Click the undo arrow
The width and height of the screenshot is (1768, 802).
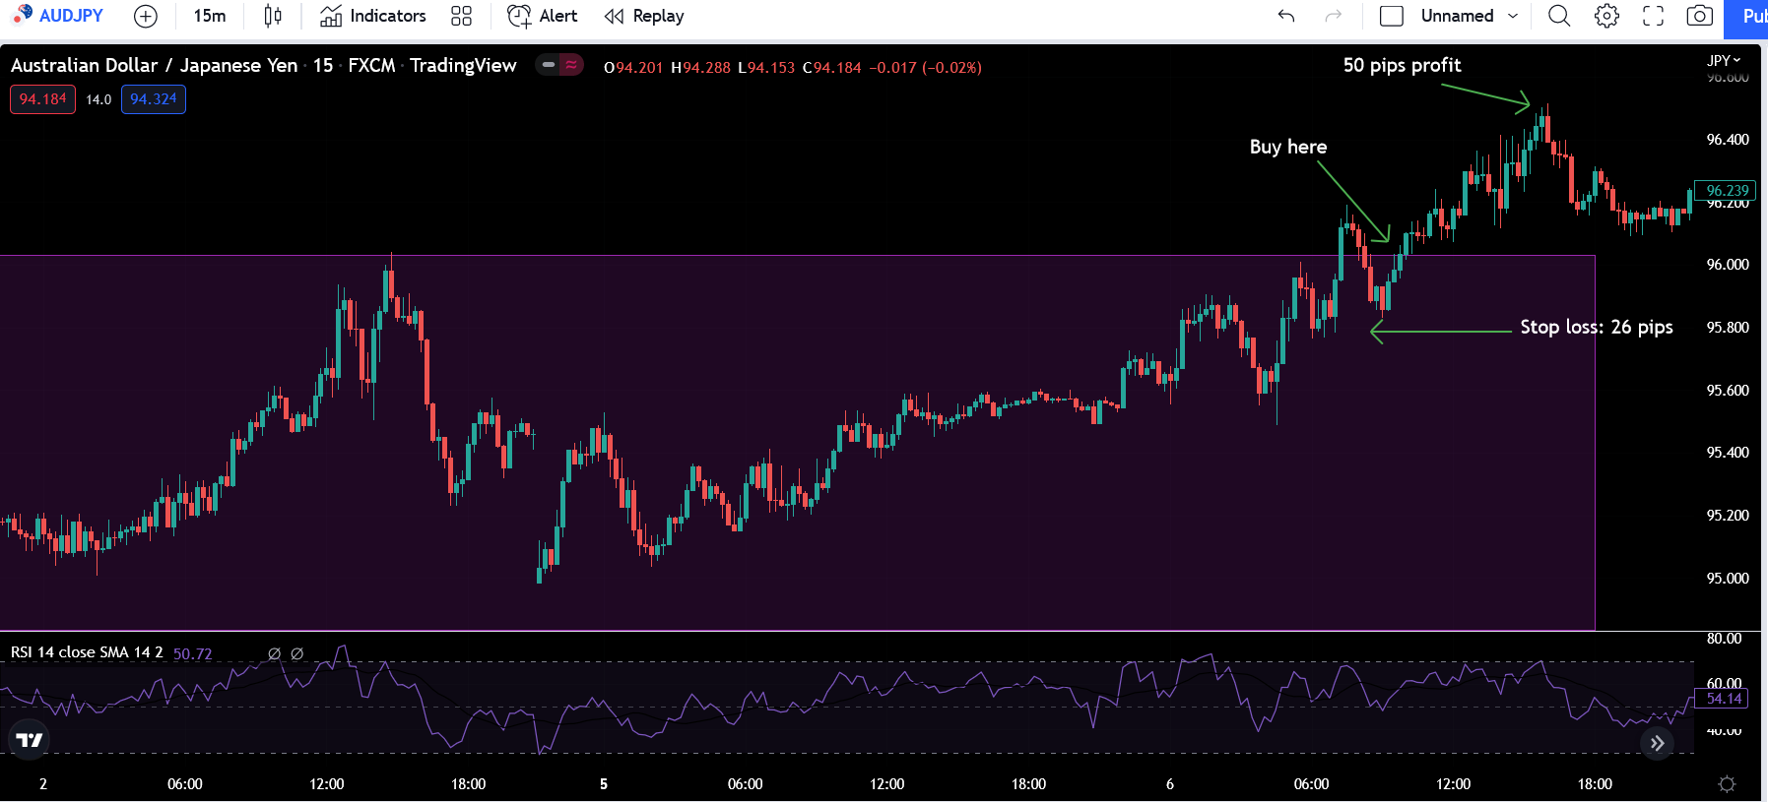pyautogui.click(x=1285, y=16)
